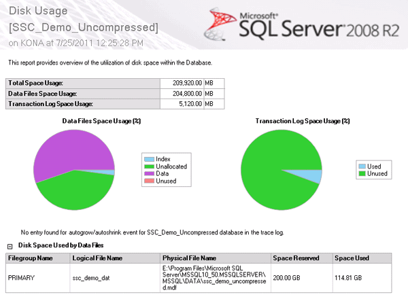408x301 pixels.
Task: Click the Index legend label
Action: tap(163, 159)
